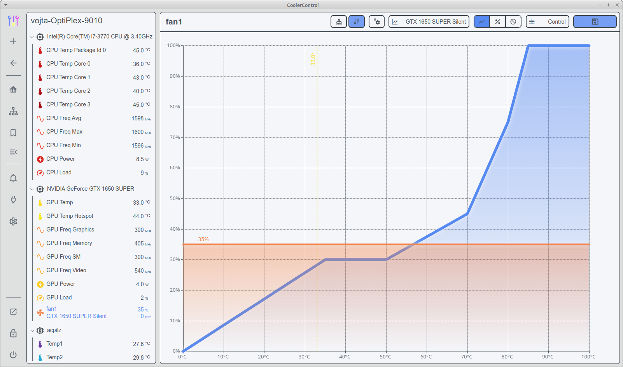
Task: Open the GTX 1650 SUPER Silent profile dropdown
Action: (x=429, y=22)
